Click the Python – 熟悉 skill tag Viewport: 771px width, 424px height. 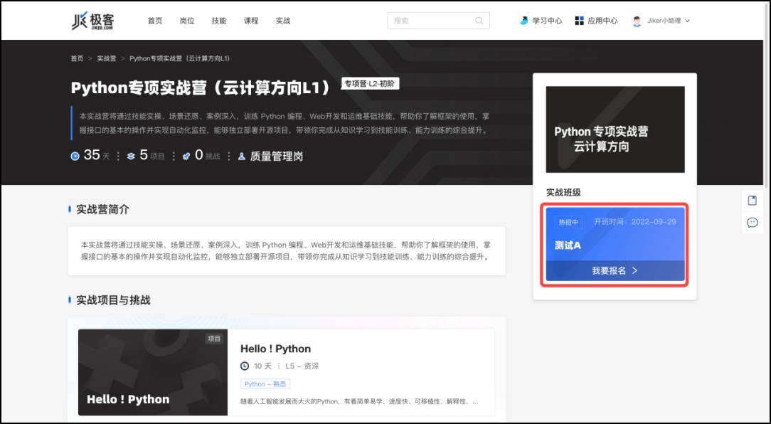point(265,384)
